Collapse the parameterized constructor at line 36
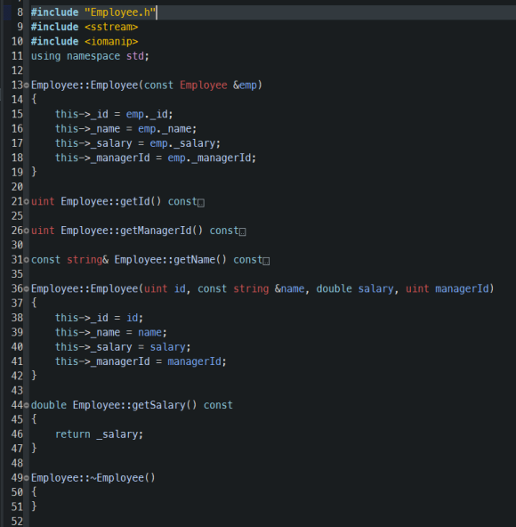Screen dimensions: 516x527 pyautogui.click(x=27, y=289)
